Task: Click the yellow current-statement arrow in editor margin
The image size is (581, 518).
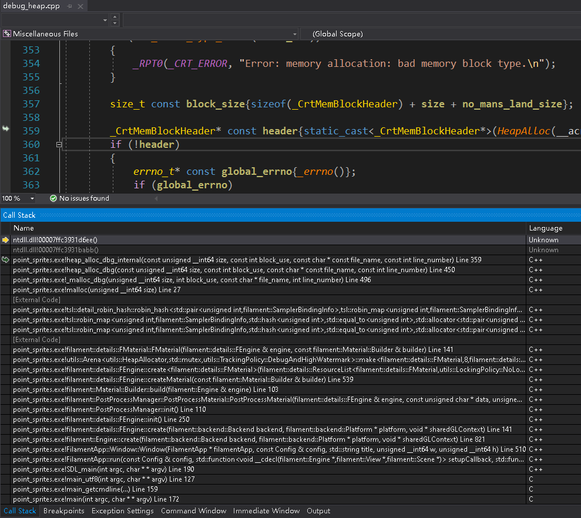Action: click(5, 129)
